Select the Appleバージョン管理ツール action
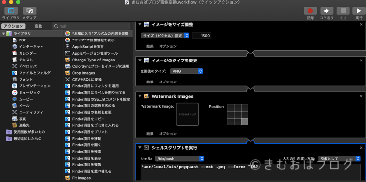366x182 pixels. [x=95, y=53]
